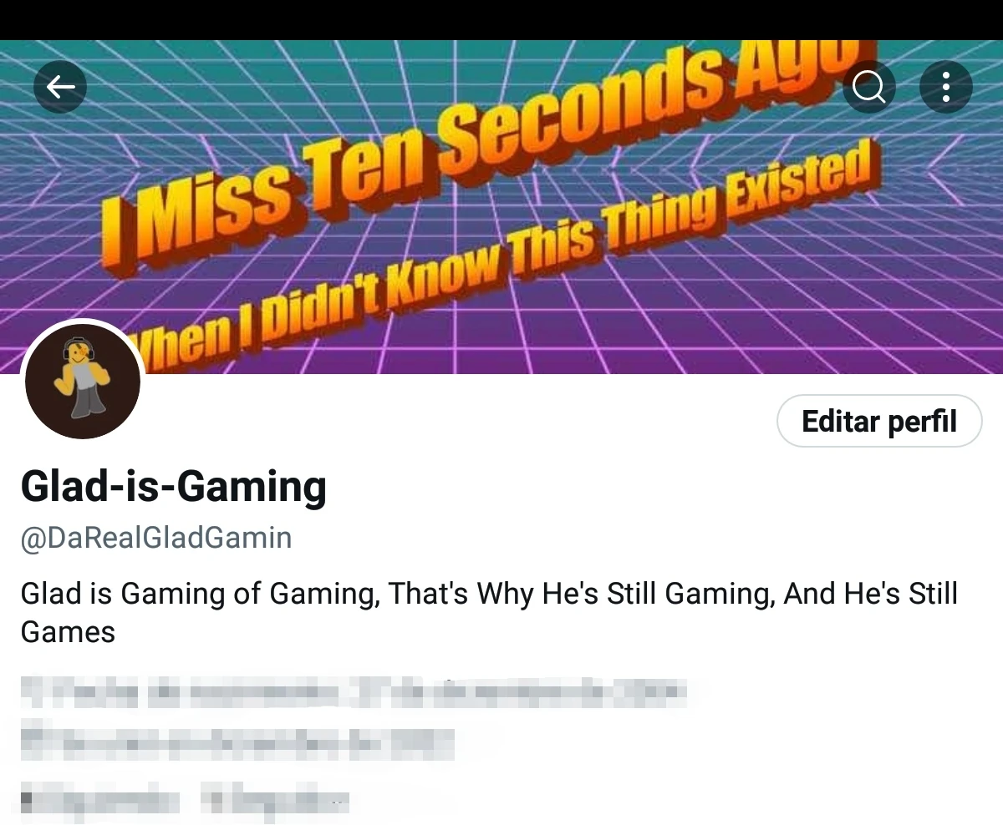The width and height of the screenshot is (1003, 825).
Task: Open the blurred second profile info line
Action: pos(237,742)
